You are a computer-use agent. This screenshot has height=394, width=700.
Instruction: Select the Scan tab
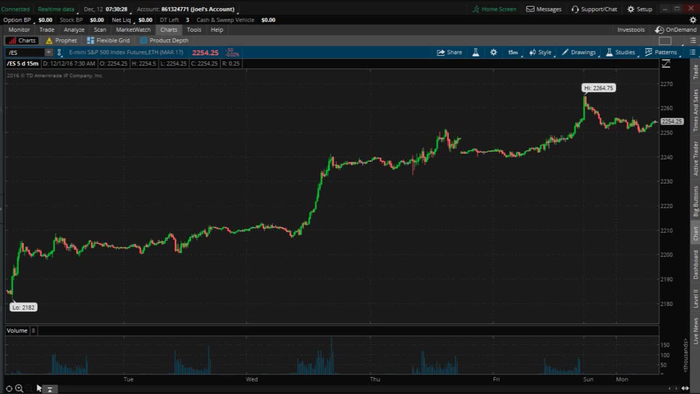click(x=100, y=30)
